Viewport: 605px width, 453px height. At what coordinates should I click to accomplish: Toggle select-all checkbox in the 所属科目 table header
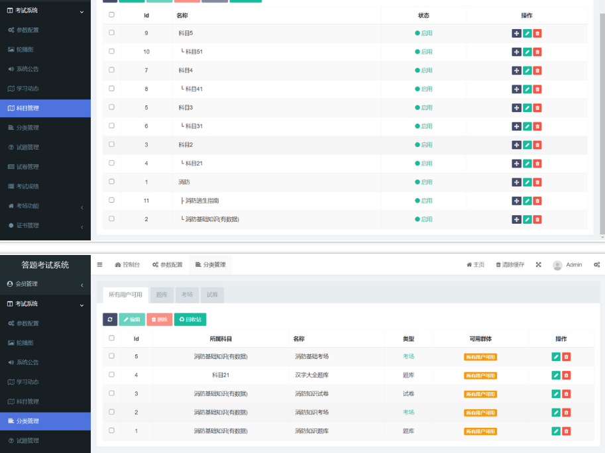coord(111,338)
